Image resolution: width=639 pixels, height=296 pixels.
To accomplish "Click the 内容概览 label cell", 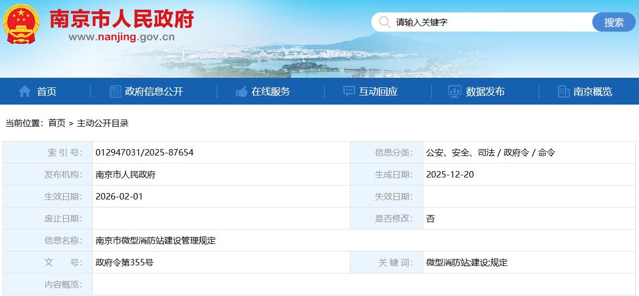I will [x=48, y=284].
